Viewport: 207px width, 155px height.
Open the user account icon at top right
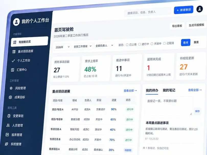(200, 9)
